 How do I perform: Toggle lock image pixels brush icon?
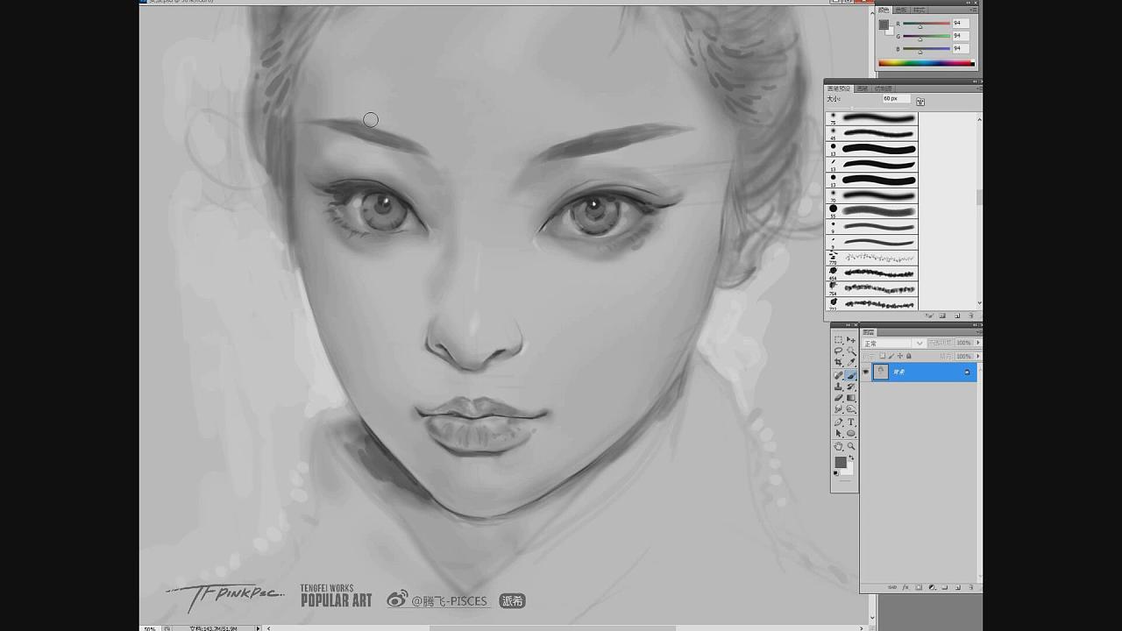coord(891,356)
